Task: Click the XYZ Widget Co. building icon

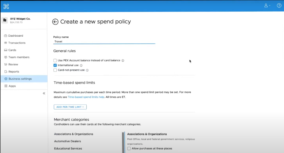Action: click(x=5, y=20)
